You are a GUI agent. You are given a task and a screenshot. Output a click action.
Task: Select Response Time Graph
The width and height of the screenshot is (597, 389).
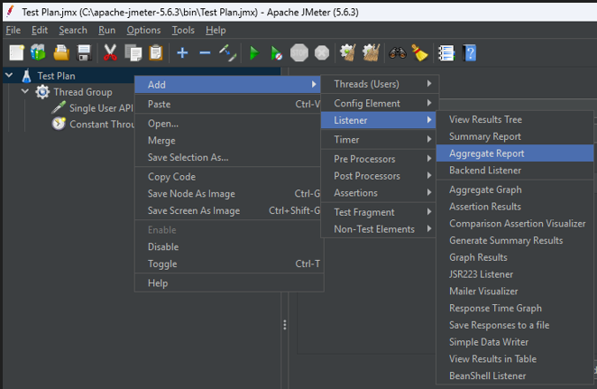click(515, 308)
